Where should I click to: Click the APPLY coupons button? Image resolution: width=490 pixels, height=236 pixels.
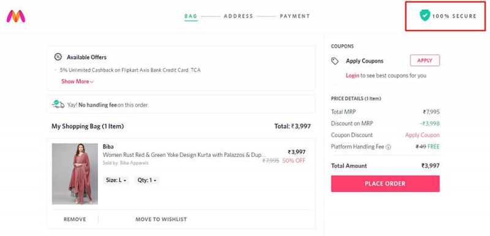pos(424,61)
